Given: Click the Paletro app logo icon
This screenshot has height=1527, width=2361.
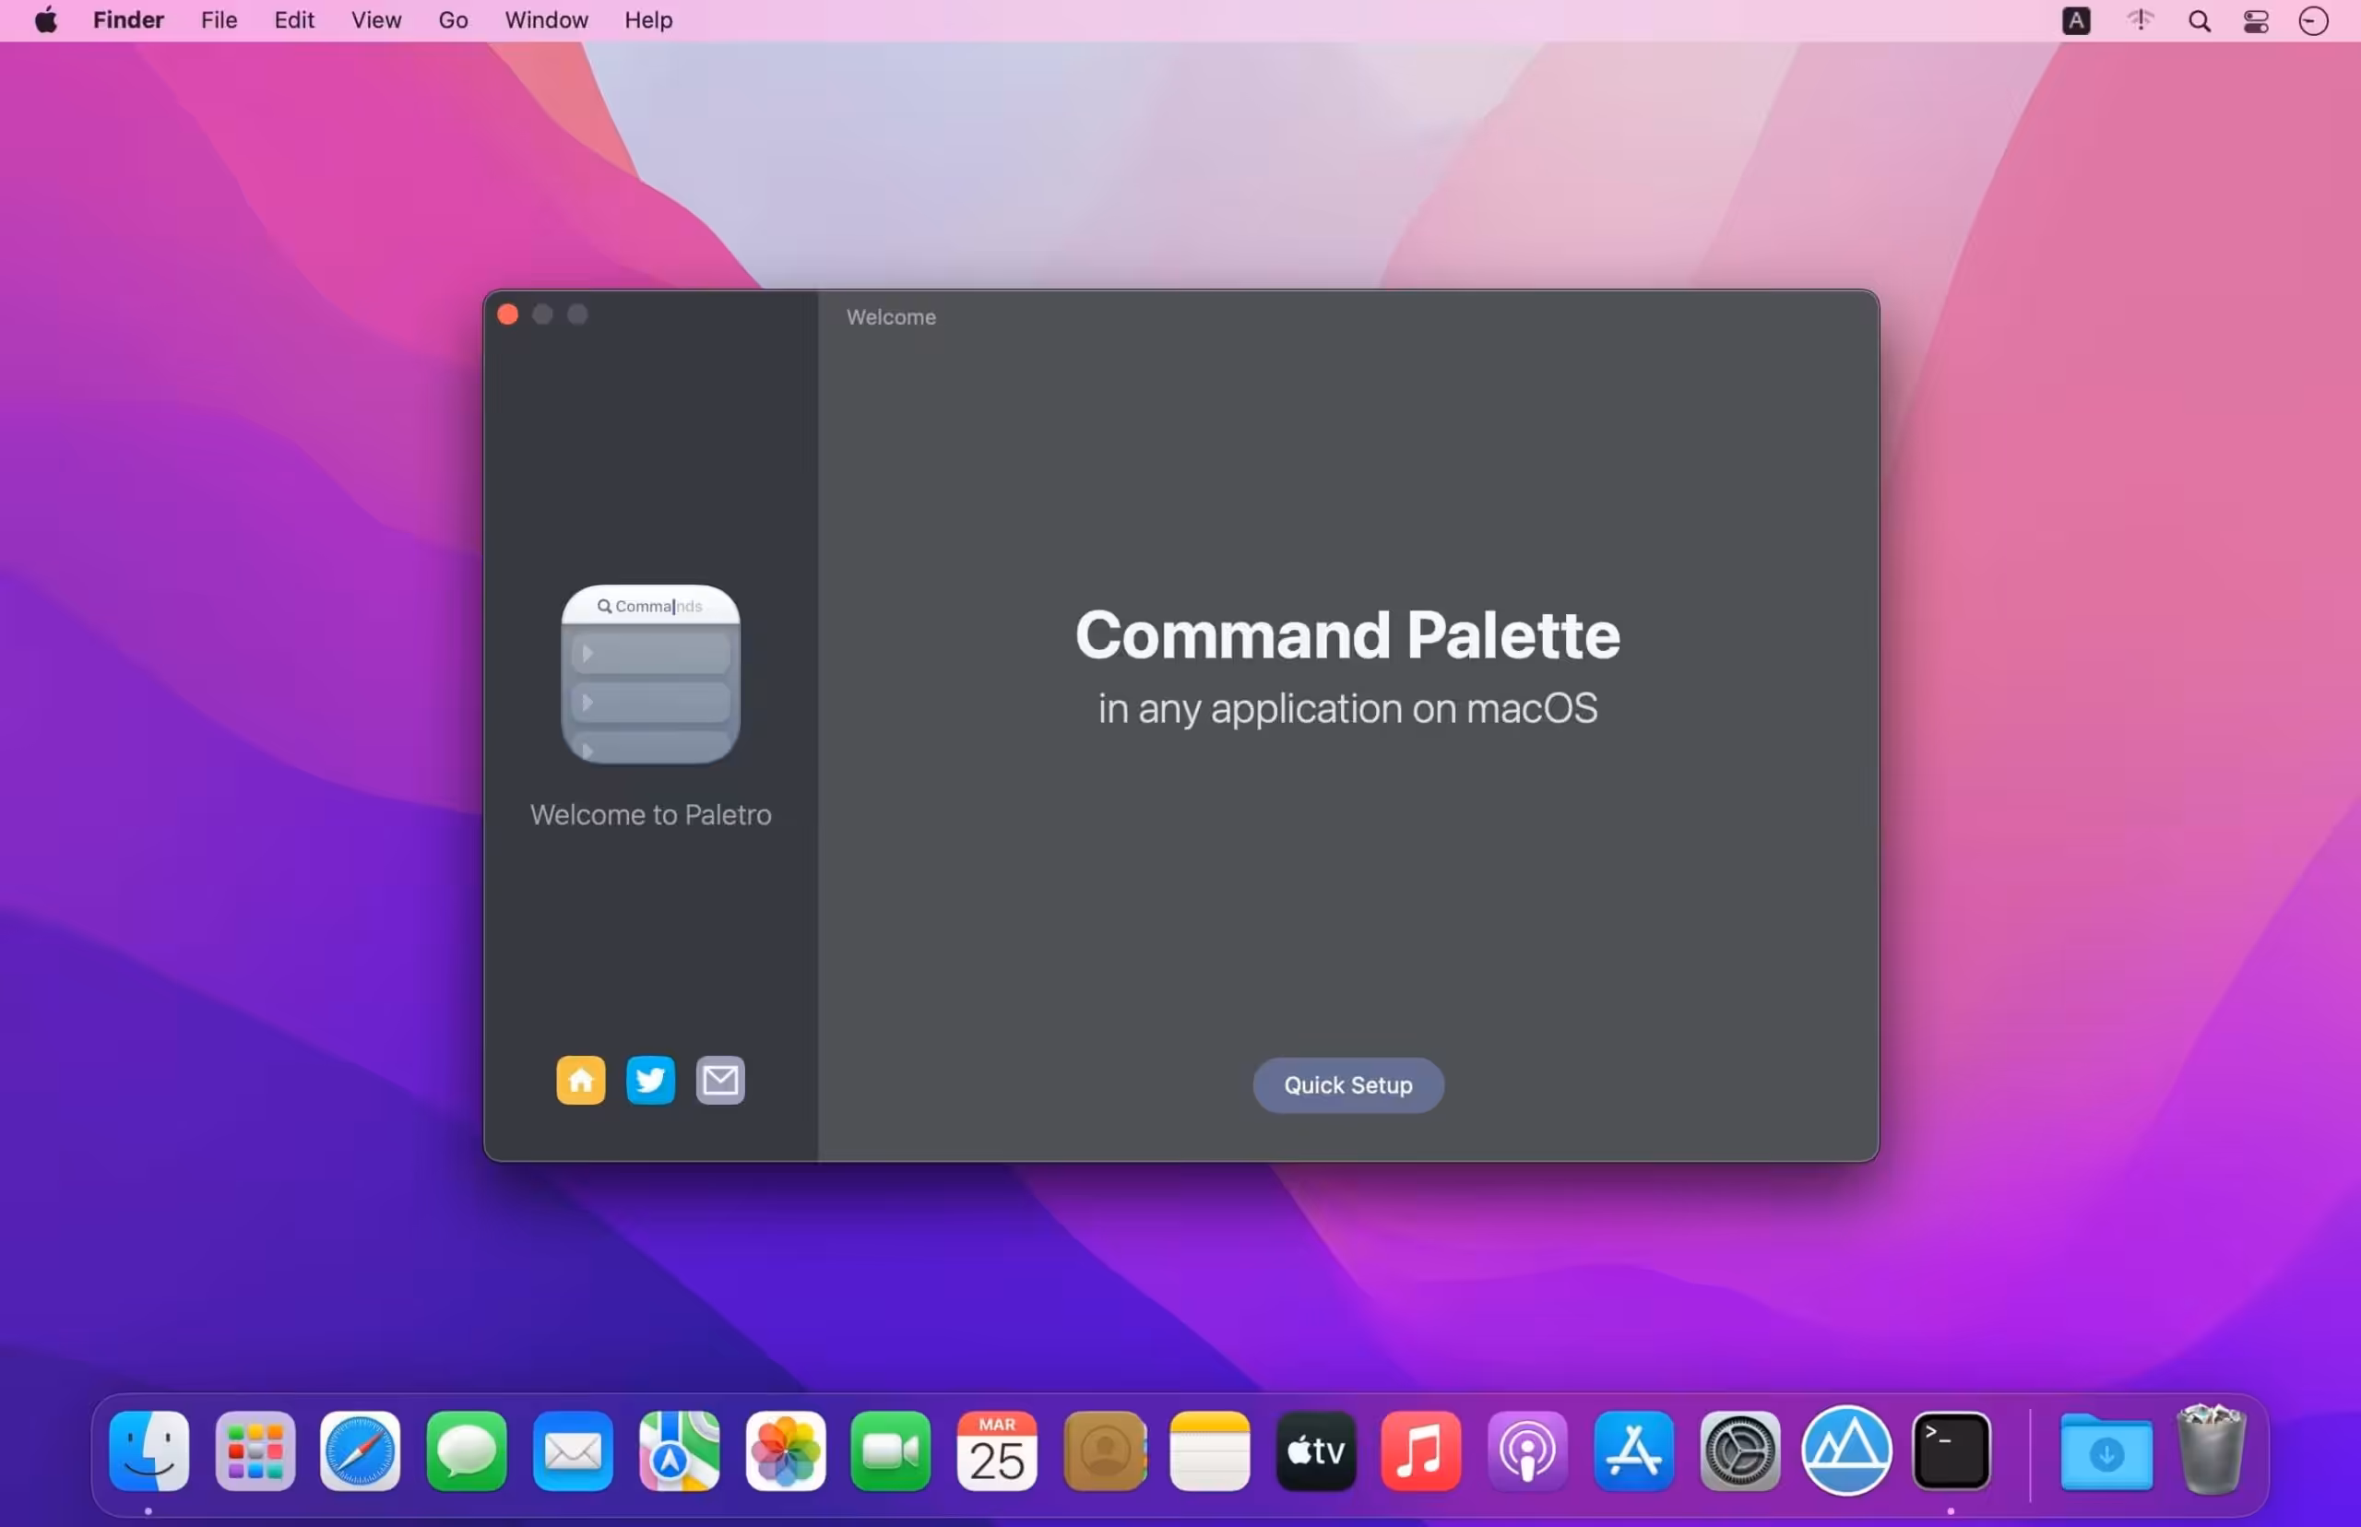Looking at the screenshot, I should coord(650,674).
